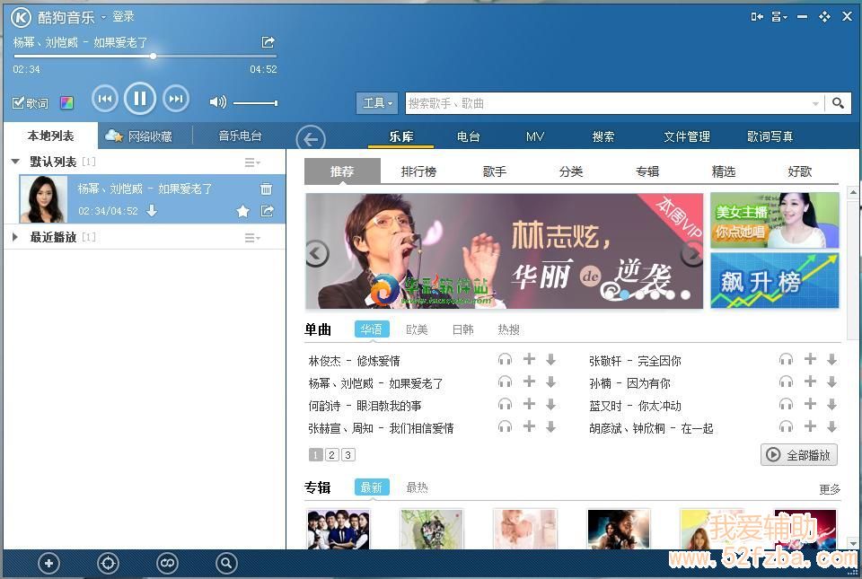Download the playing song in the playlist

[x=152, y=210]
